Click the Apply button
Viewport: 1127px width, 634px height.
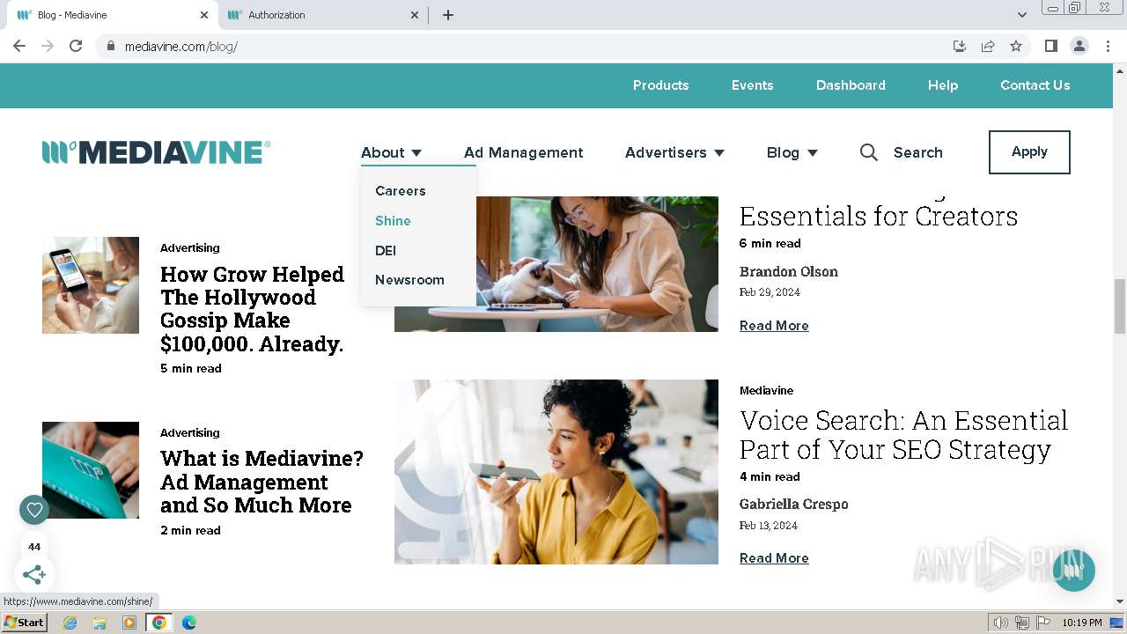(x=1029, y=152)
